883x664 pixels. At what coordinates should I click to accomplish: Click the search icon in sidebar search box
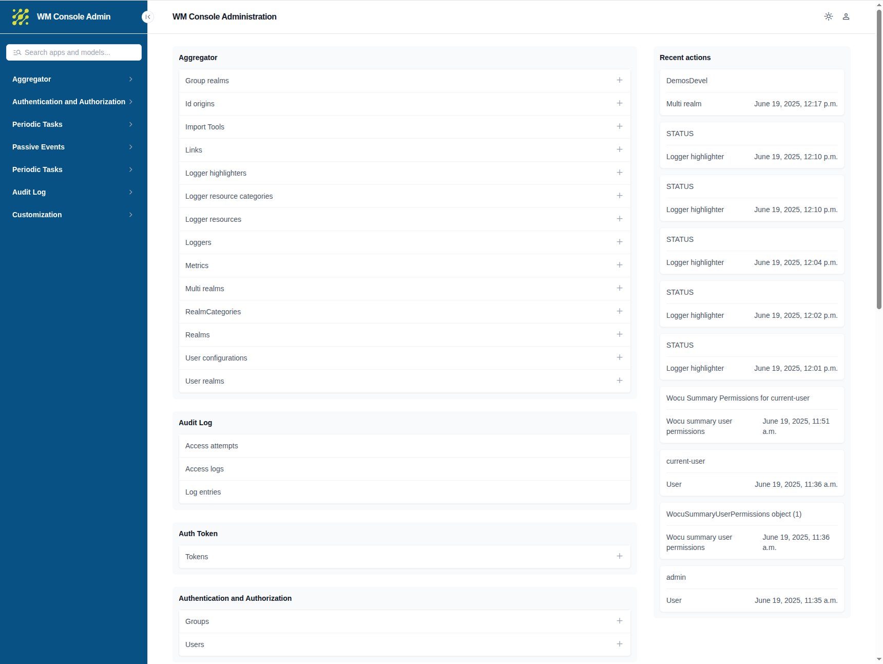pyautogui.click(x=17, y=52)
